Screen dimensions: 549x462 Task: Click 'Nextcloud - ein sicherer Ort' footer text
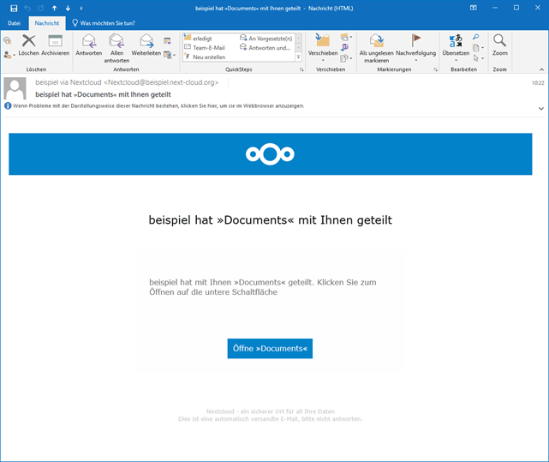271,411
